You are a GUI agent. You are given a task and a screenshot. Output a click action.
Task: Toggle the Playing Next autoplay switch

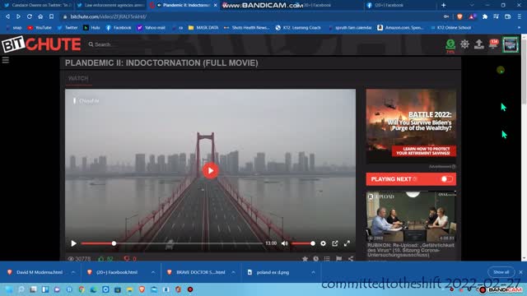pyautogui.click(x=446, y=179)
